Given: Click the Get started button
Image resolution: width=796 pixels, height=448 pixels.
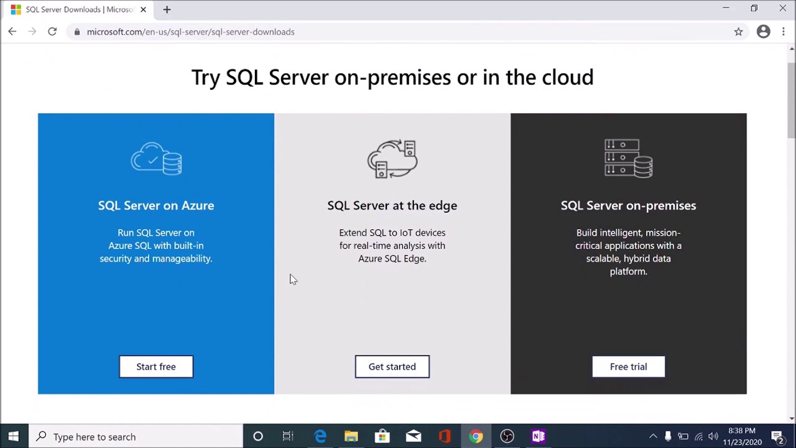Looking at the screenshot, I should pos(392,366).
